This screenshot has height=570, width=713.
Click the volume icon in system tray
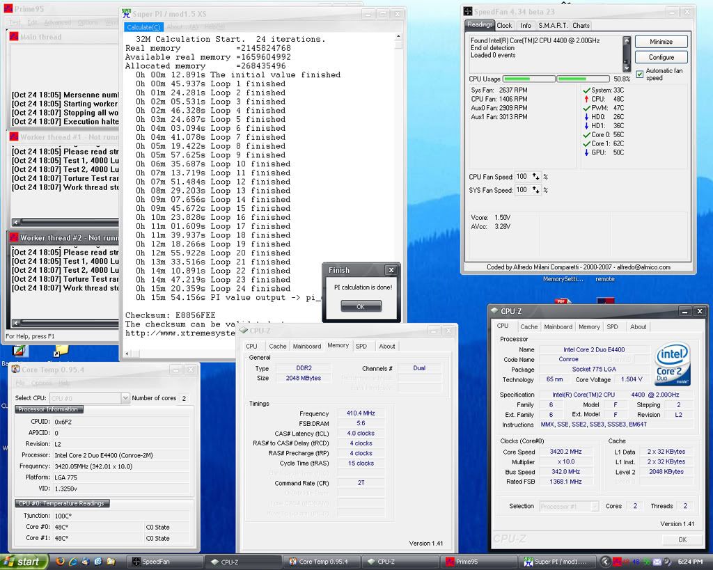tap(666, 562)
